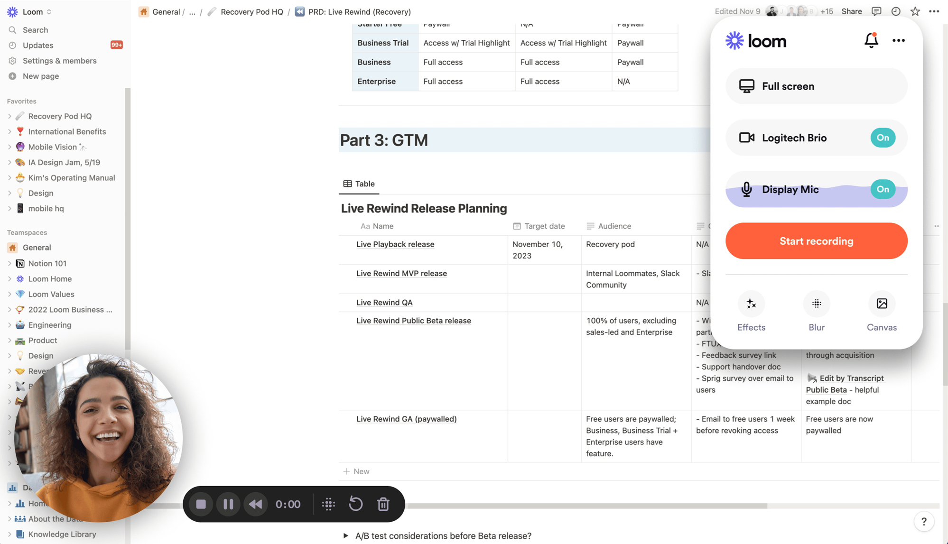Turn off the Logitech Brio camera toggle

(x=883, y=138)
